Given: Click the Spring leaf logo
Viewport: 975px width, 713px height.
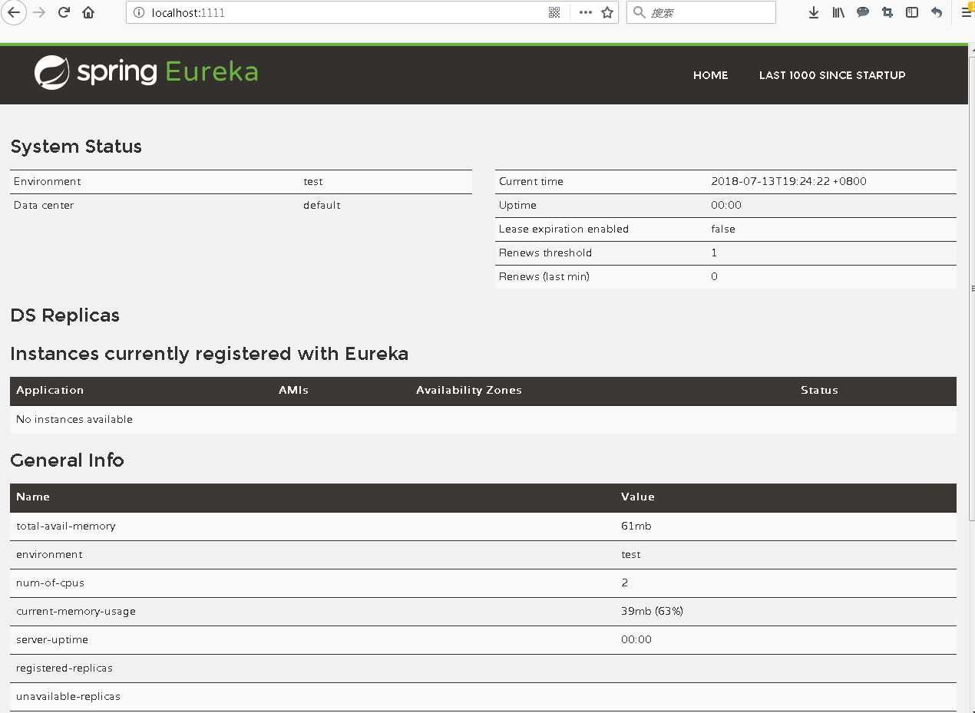Looking at the screenshot, I should 52,73.
